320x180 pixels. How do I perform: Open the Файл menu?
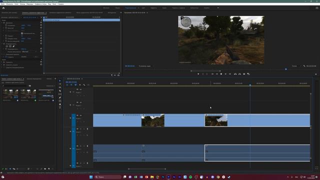pyautogui.click(x=2, y=4)
